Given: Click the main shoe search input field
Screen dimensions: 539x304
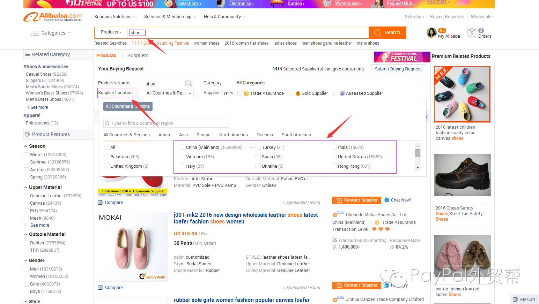Looking at the screenshot, I should (x=248, y=32).
